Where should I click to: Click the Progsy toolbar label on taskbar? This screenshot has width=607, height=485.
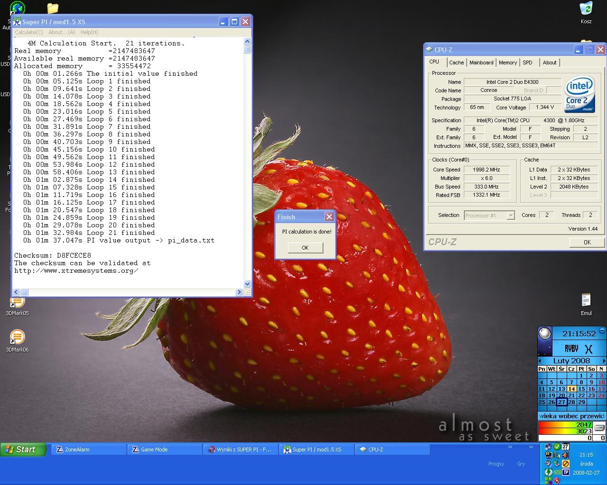click(496, 464)
